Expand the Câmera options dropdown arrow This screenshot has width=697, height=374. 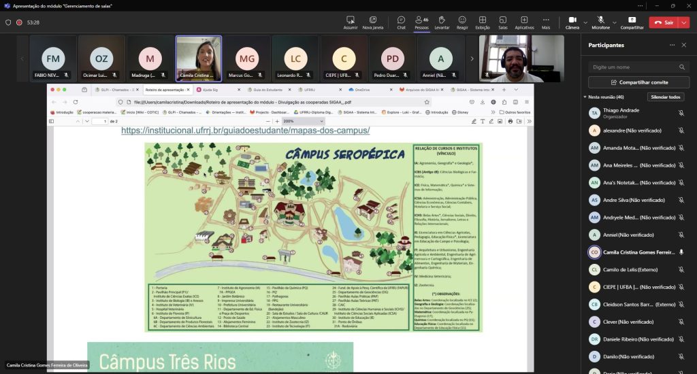(585, 22)
